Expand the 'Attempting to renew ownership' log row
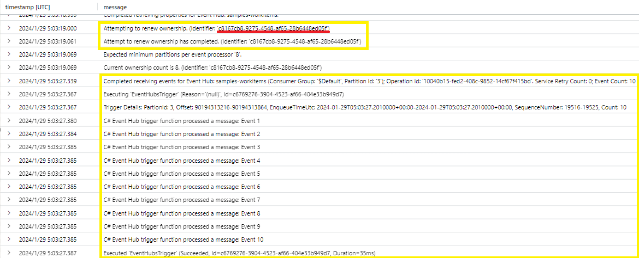This screenshot has height=258, width=639. click(x=9, y=28)
